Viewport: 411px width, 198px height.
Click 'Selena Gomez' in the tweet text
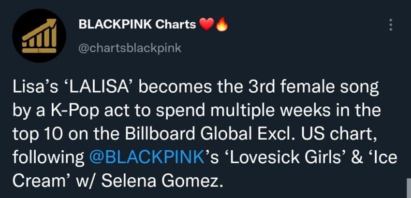click(x=160, y=181)
